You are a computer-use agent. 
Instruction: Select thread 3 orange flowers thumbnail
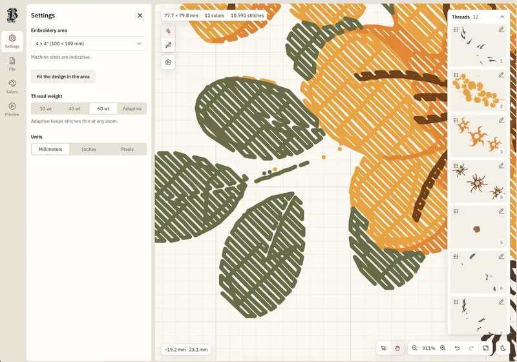point(478,136)
